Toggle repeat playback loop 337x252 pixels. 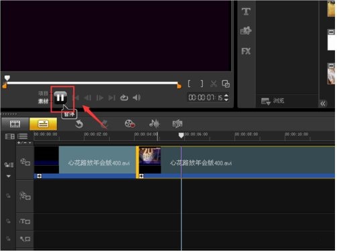pyautogui.click(x=124, y=98)
